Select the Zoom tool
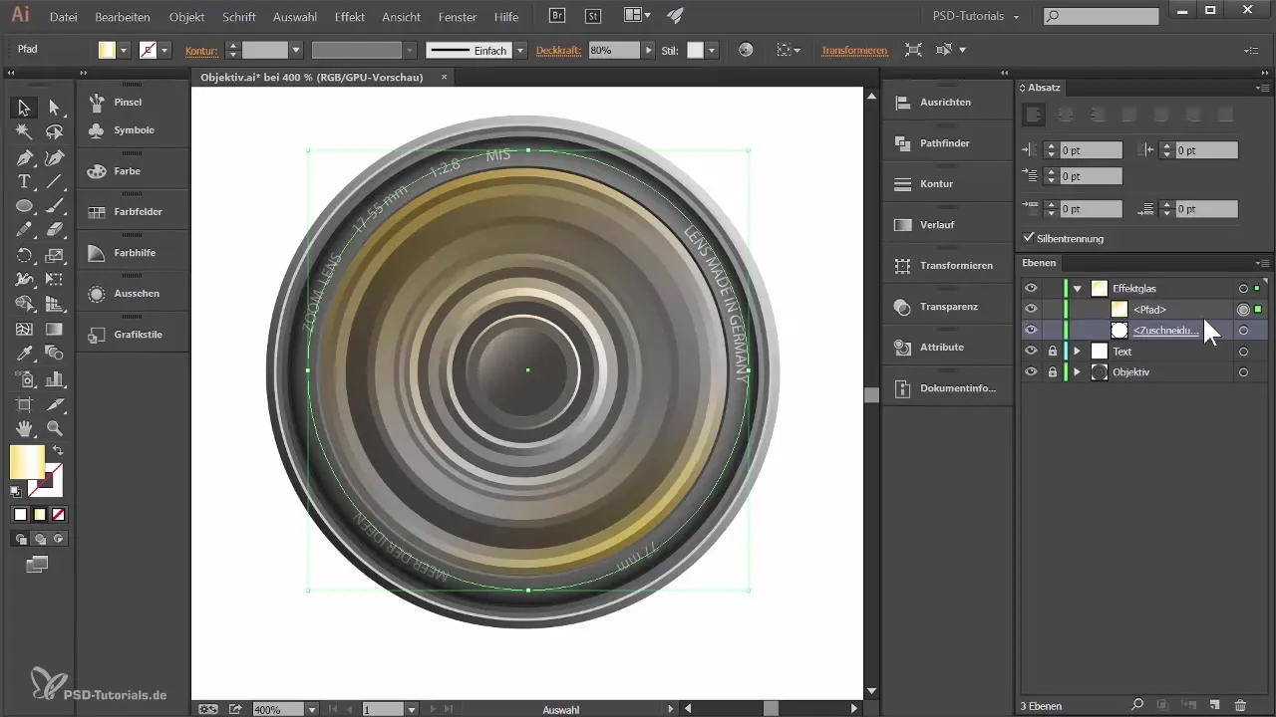This screenshot has width=1276, height=717. coord(55,429)
